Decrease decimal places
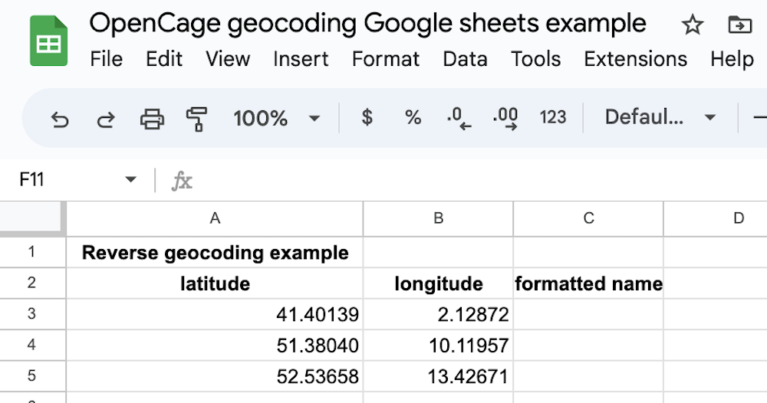Screen dimensions: 767x403 (x=459, y=118)
